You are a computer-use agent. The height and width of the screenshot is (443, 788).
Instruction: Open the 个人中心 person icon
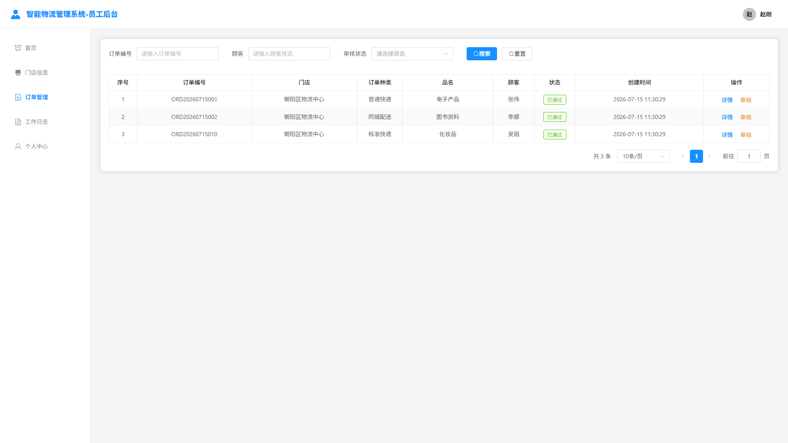(18, 146)
